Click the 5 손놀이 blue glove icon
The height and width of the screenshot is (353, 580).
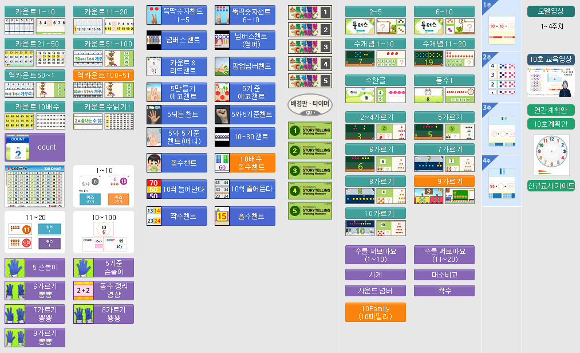click(x=15, y=267)
